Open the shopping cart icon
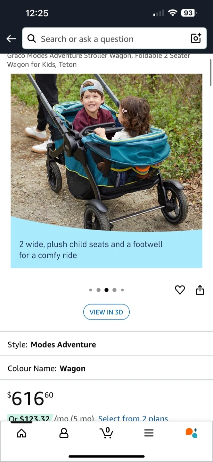The width and height of the screenshot is (213, 462). click(x=106, y=433)
